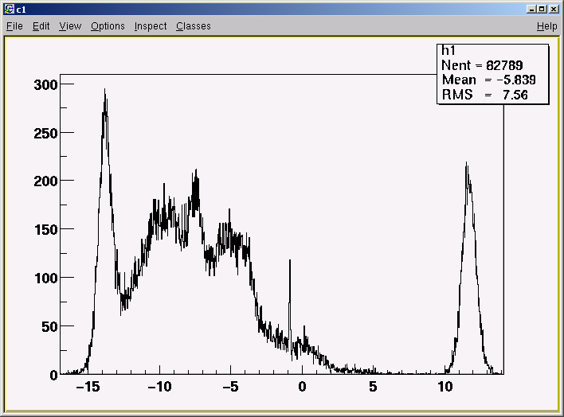The image size is (564, 417).
Task: Select the h1 title in the stats box
Action: click(448, 50)
